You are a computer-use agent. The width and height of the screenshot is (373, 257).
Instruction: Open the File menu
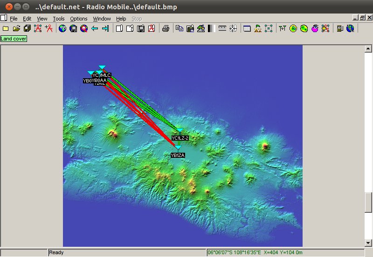click(x=14, y=19)
